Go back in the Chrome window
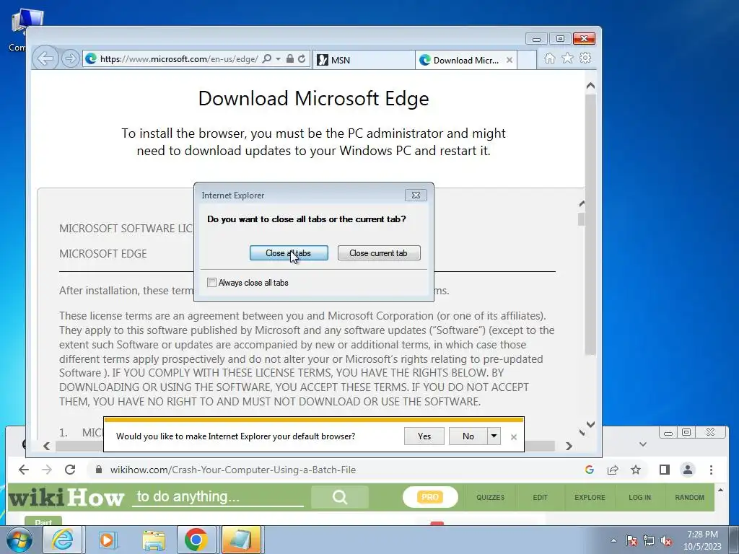Screen dimensions: 739x554 click(x=24, y=470)
